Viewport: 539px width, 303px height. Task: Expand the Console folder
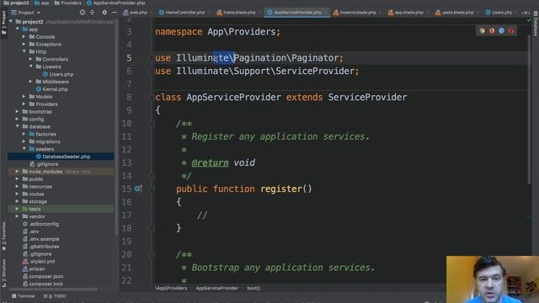click(x=24, y=37)
